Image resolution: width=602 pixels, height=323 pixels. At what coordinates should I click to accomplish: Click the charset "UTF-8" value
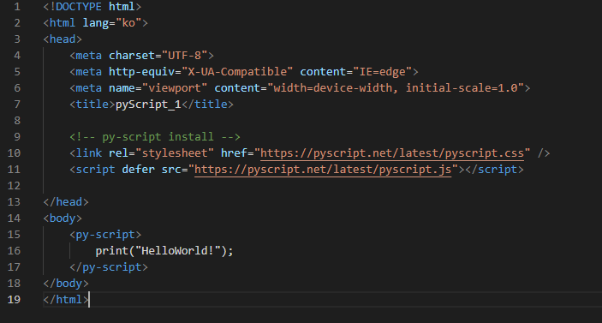[x=184, y=56]
